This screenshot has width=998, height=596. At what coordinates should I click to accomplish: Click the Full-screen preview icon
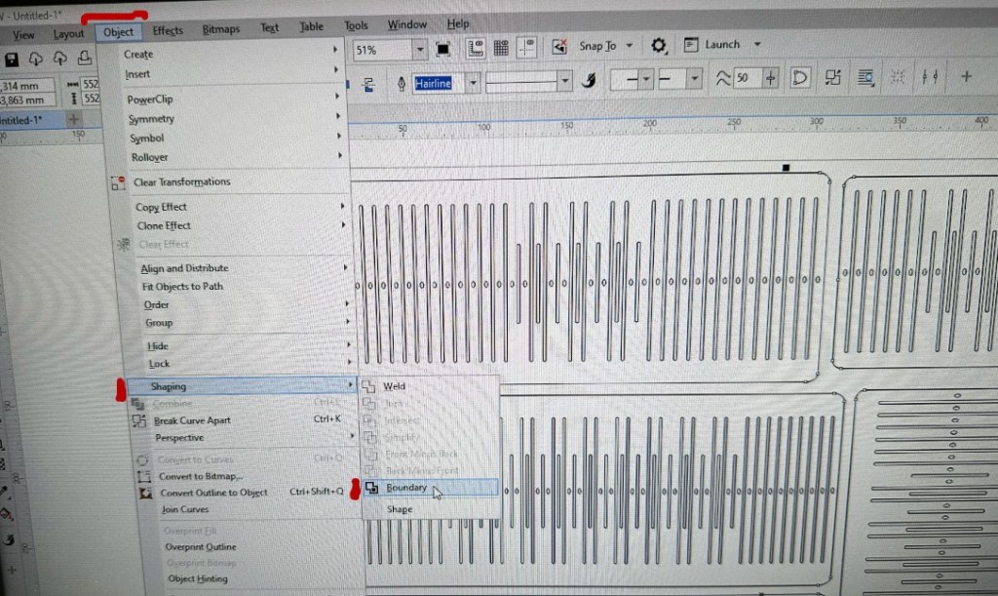click(x=443, y=49)
